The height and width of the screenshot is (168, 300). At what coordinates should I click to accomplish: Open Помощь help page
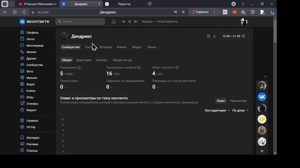pos(29,151)
